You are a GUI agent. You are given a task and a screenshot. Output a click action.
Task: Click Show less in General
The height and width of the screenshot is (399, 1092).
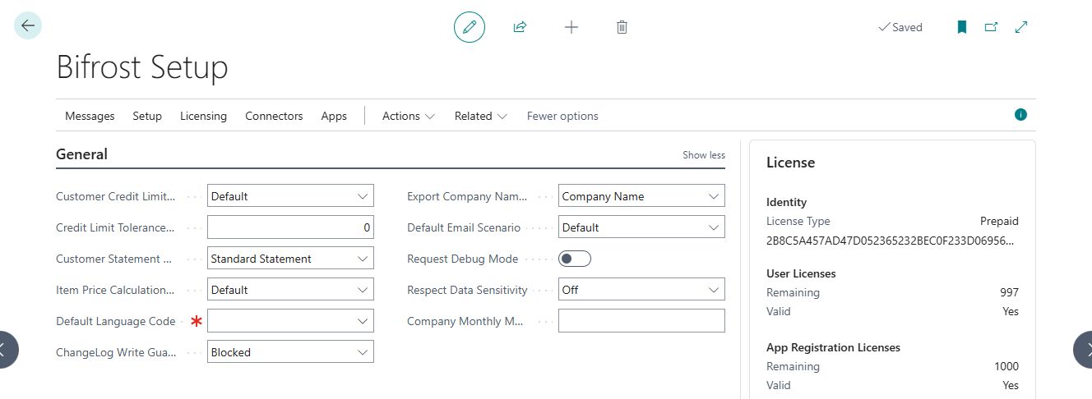(704, 155)
